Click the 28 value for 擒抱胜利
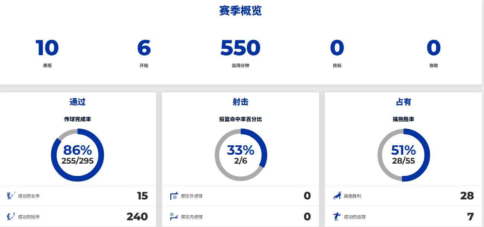 (467, 196)
